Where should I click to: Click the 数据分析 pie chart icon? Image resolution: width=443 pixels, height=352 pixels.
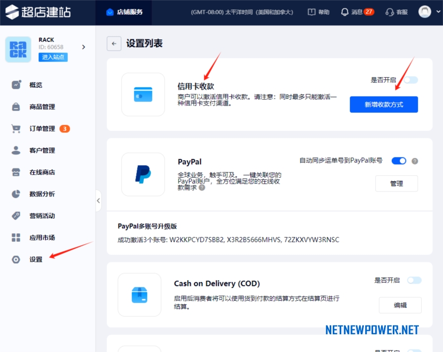coord(16,194)
